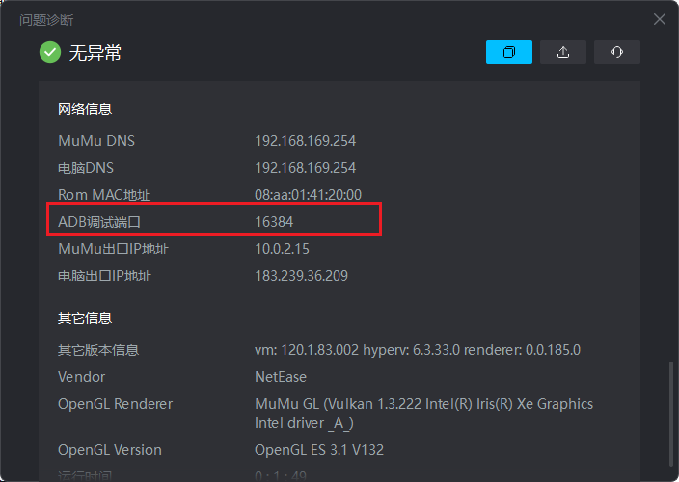Click the 电脑DNS address value
The height and width of the screenshot is (482, 679).
[x=305, y=168]
